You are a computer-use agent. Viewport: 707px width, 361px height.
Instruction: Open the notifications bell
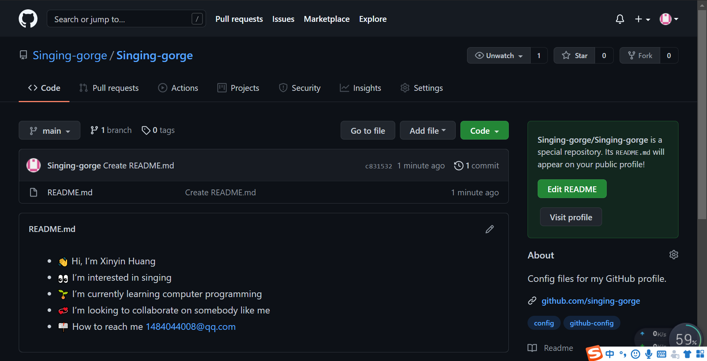(x=620, y=19)
